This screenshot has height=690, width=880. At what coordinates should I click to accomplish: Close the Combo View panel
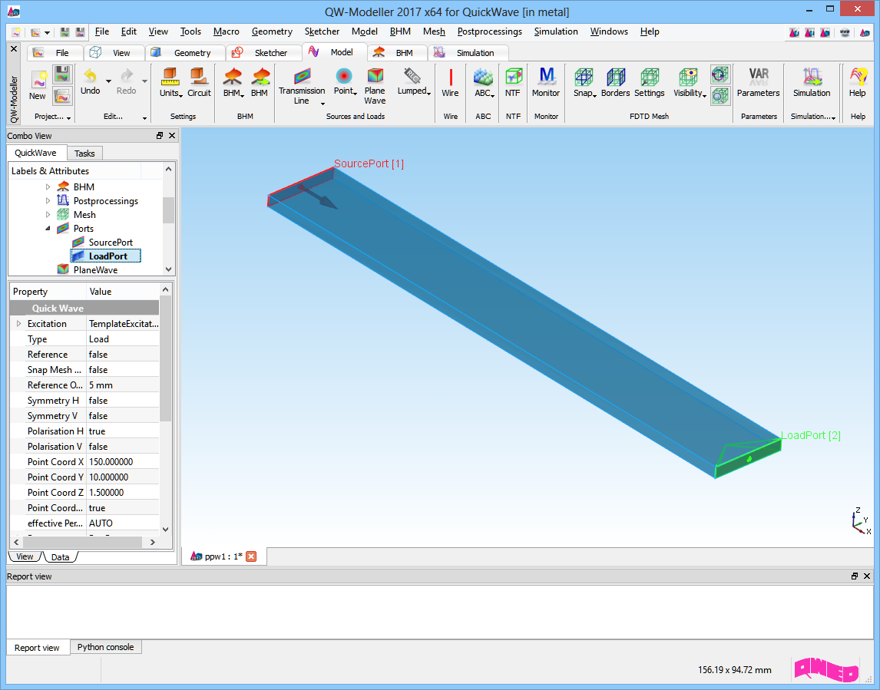pyautogui.click(x=172, y=135)
